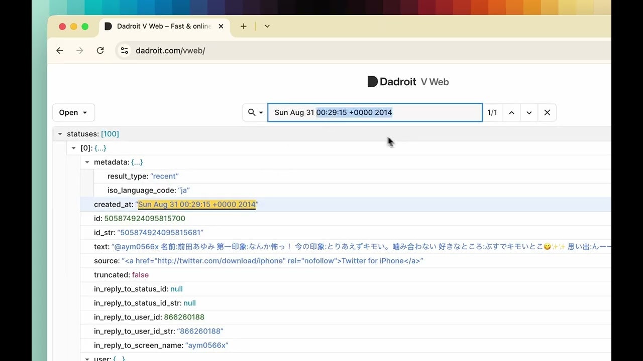Minimize the window with the yellow button
643x361 pixels.
74,27
